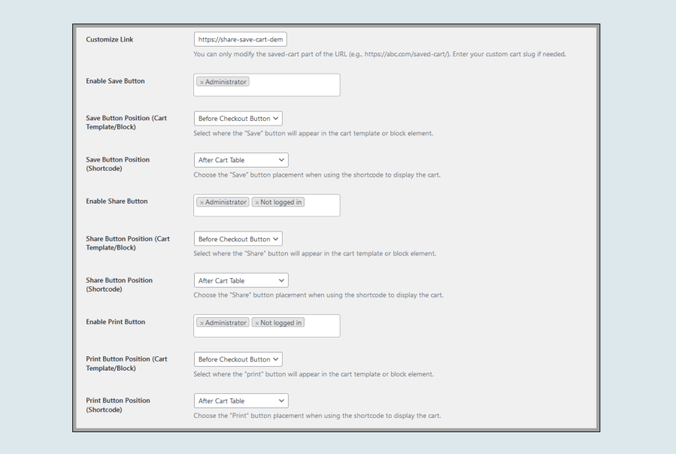
Task: Open Print Button Position (Cart Template/Block) dropdown
Action: click(x=238, y=359)
